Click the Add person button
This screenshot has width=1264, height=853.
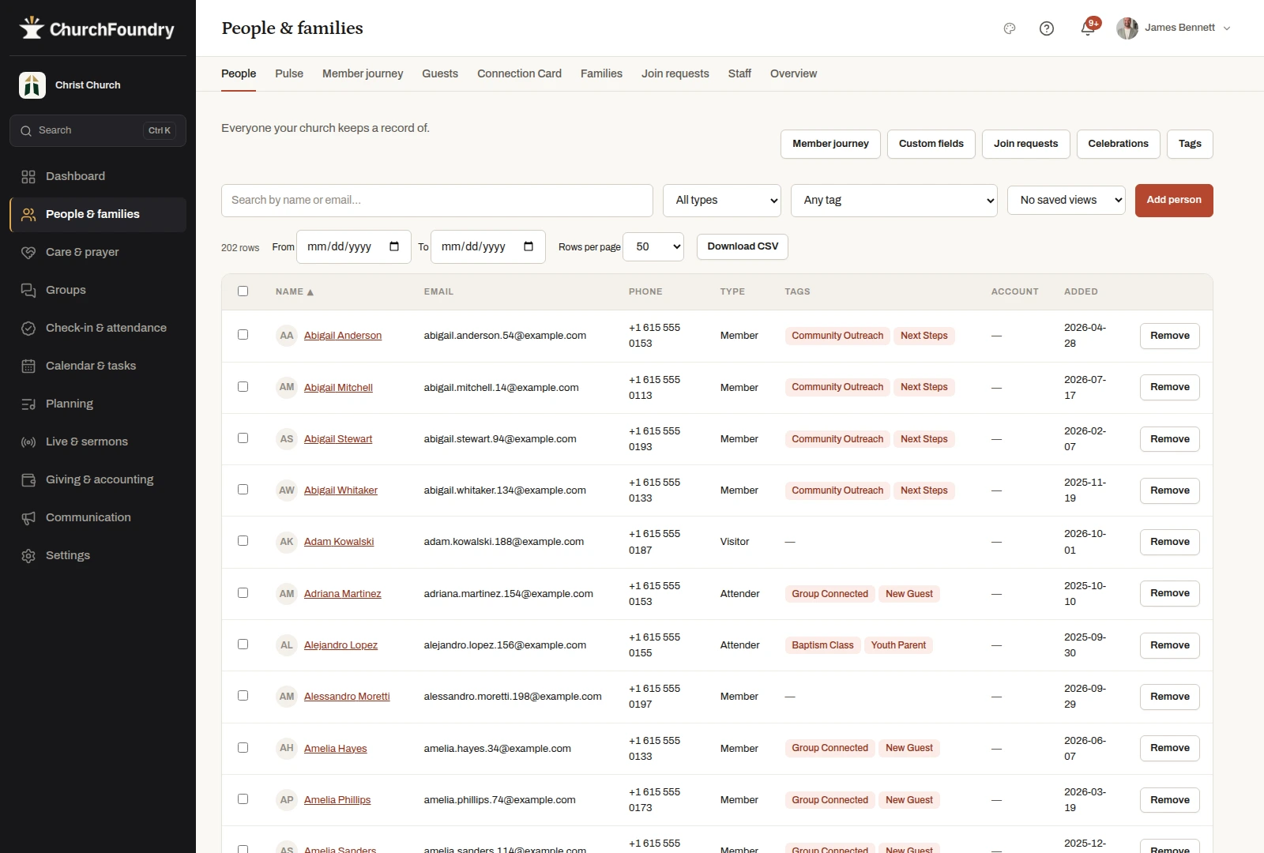tap(1174, 201)
